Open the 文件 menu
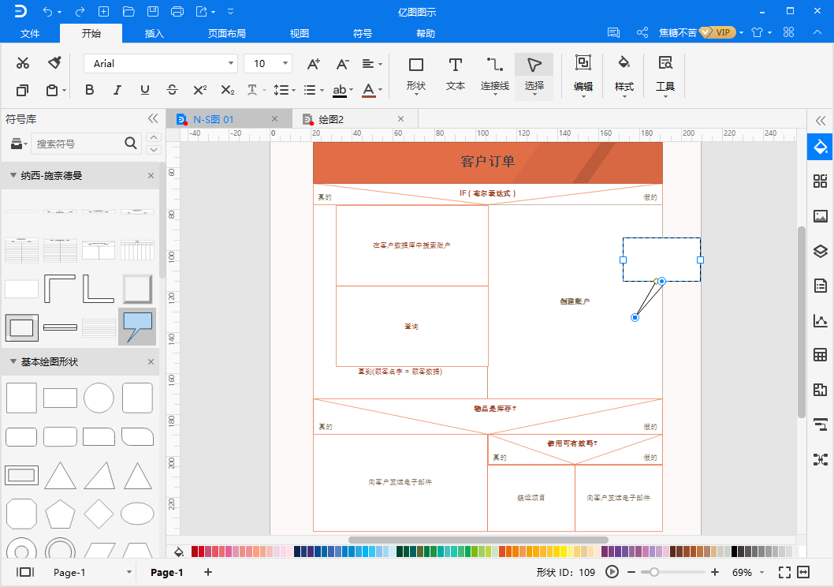 (30, 33)
